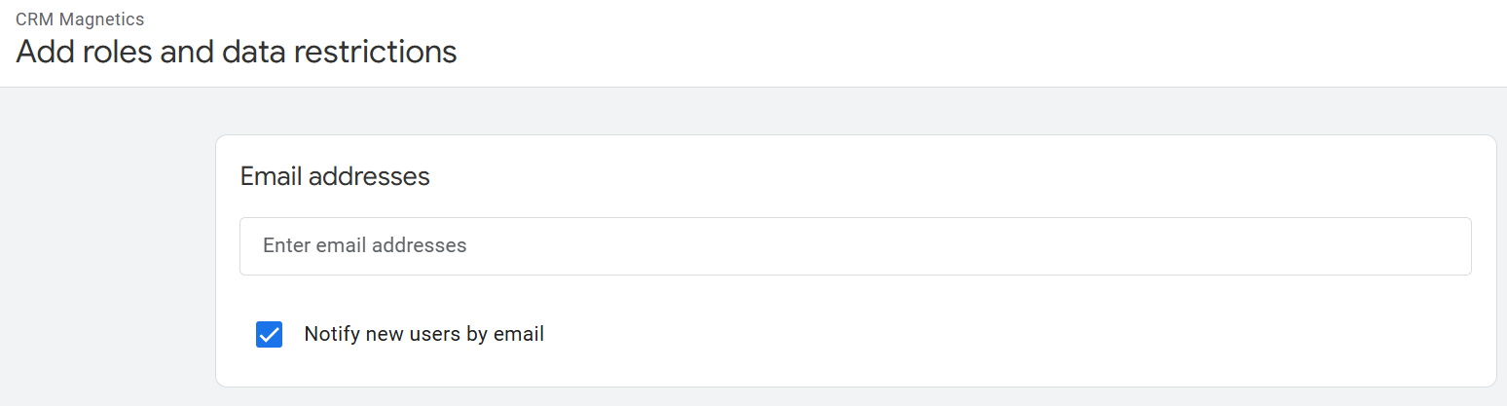Click the "Add roles and data restrictions" title

point(237,52)
